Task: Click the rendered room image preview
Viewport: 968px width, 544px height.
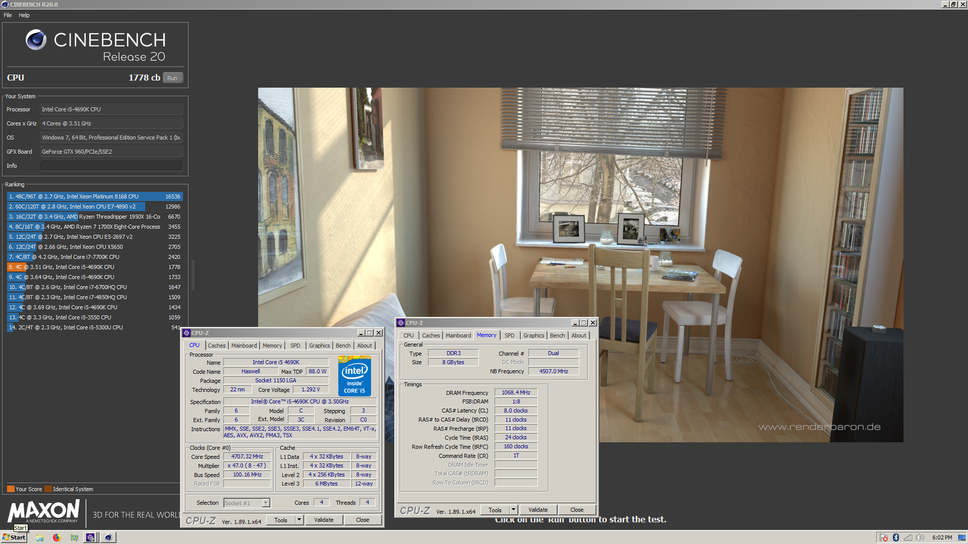Action: (x=580, y=265)
